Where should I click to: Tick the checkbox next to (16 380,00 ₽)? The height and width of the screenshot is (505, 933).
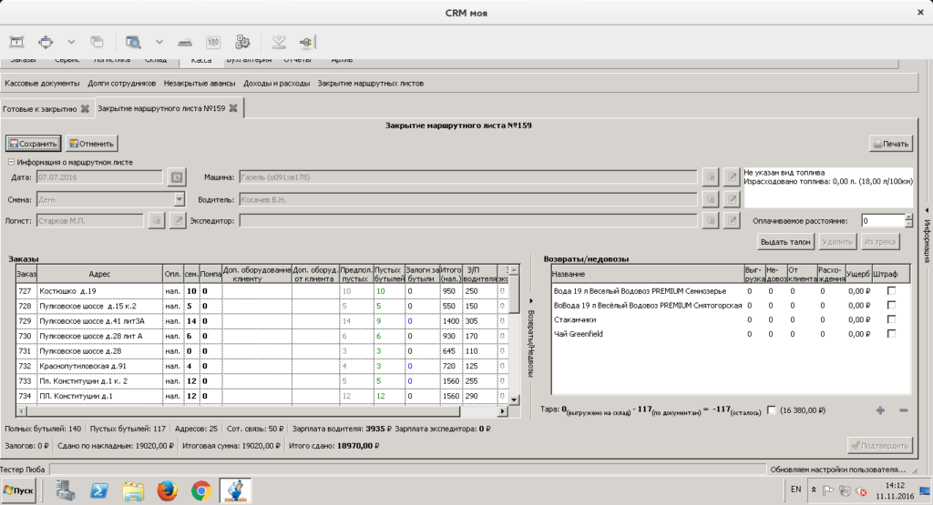(x=772, y=410)
